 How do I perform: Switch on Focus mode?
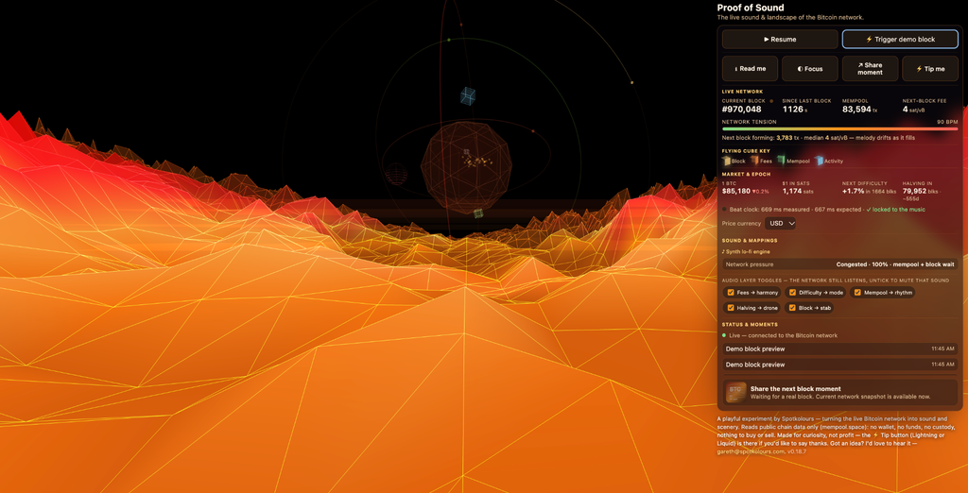(x=810, y=69)
